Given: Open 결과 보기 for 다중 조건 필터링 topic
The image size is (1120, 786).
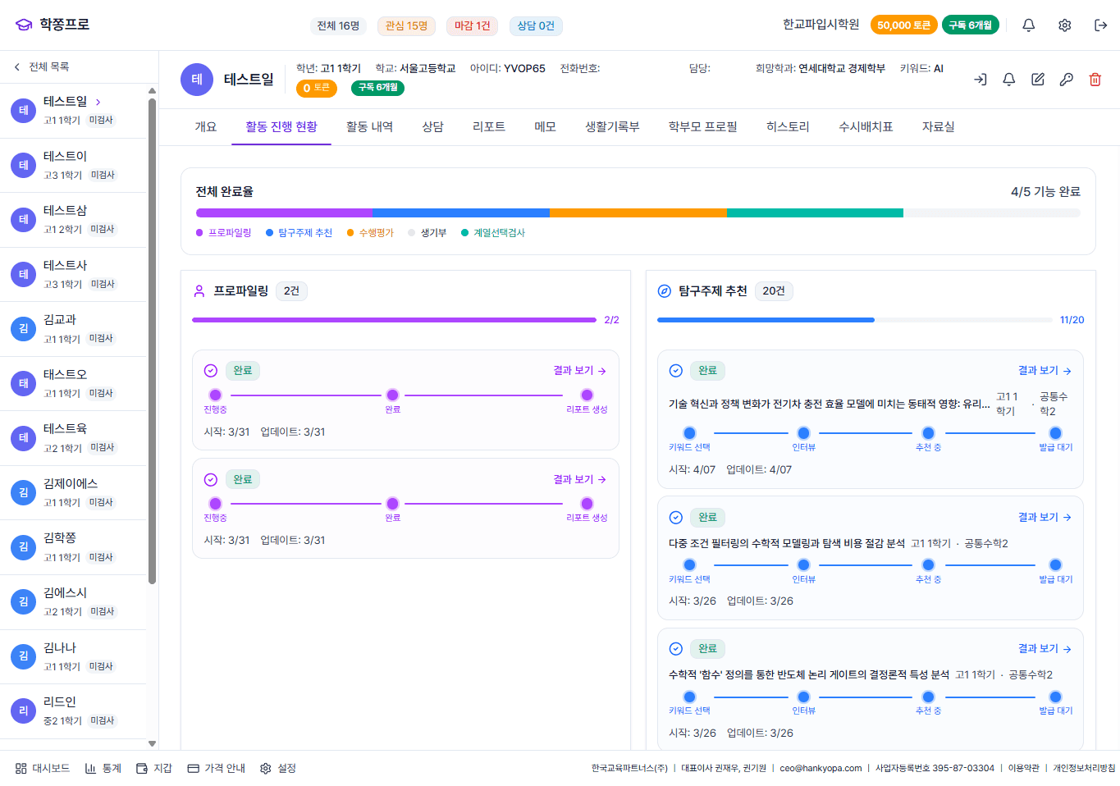Looking at the screenshot, I should pos(1045,518).
